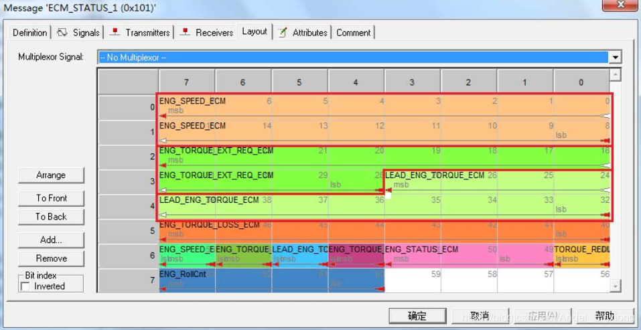Click bit column header 6
This screenshot has height=330, width=641.
pos(243,82)
